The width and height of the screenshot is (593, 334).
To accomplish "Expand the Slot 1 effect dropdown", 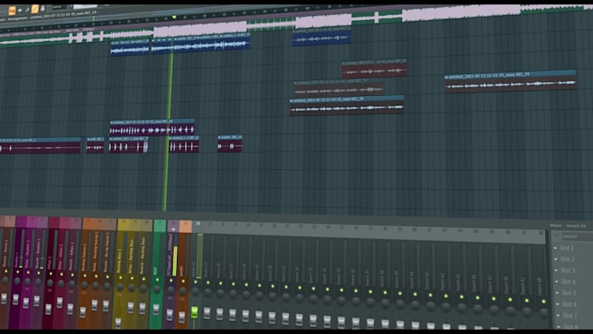I will coord(556,249).
